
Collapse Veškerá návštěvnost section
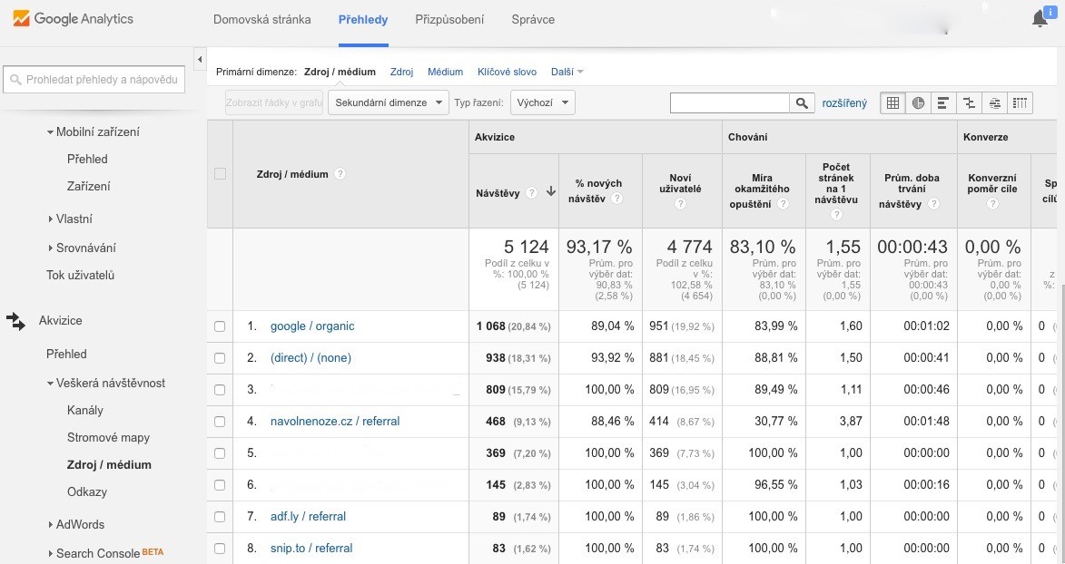(x=50, y=384)
